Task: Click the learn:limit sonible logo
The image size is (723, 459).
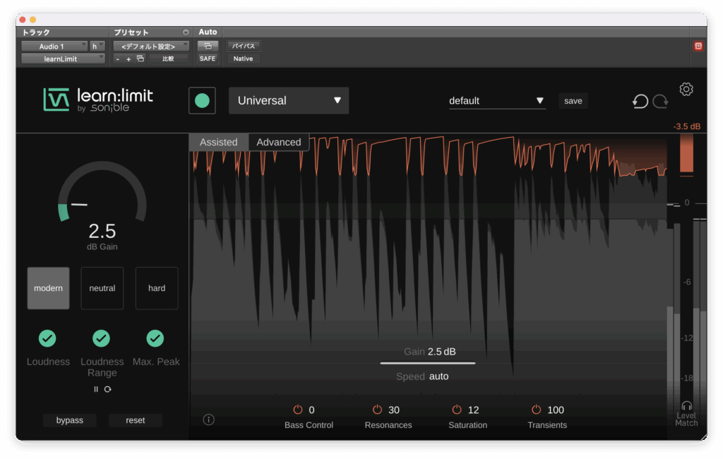Action: click(x=98, y=100)
